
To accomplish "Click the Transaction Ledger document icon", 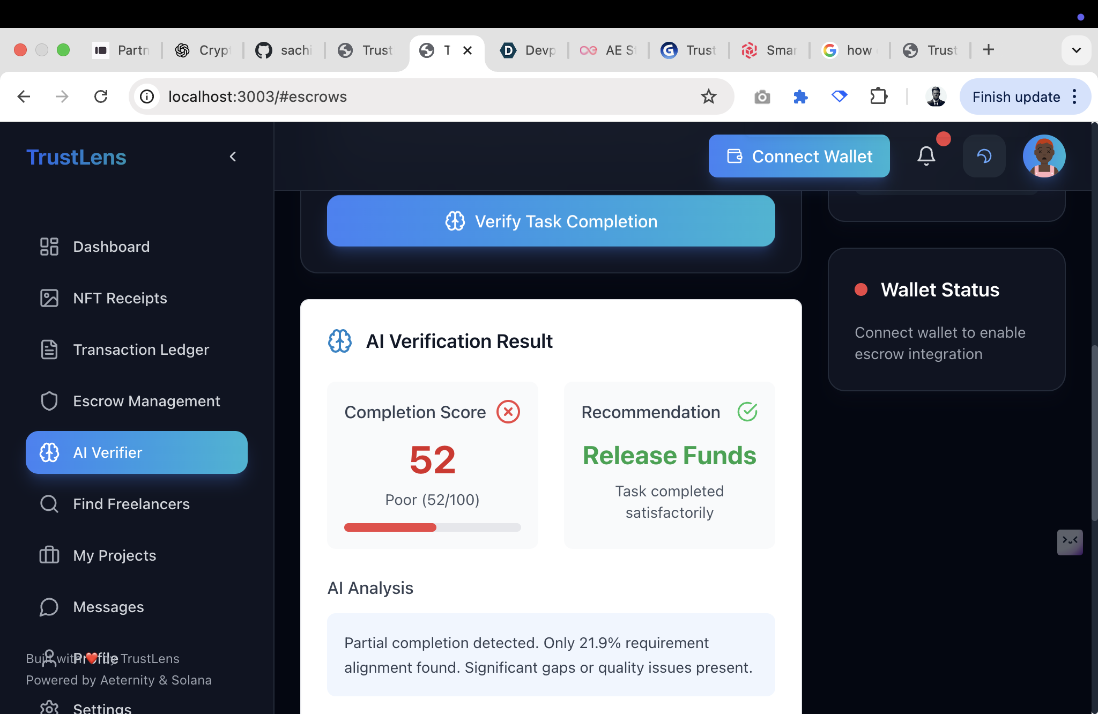I will click(49, 349).
